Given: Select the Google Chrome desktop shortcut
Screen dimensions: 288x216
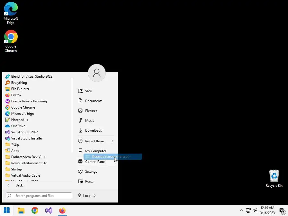Looking at the screenshot, I should pyautogui.click(x=11, y=41).
